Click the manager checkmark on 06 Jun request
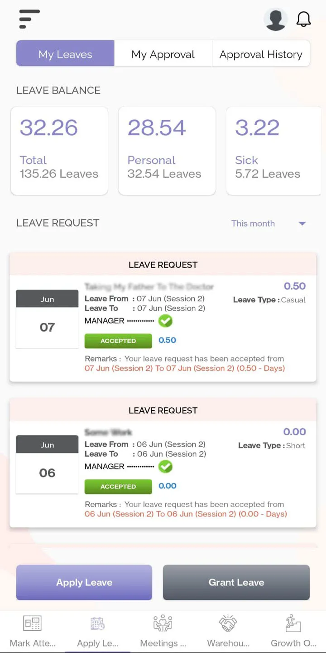This screenshot has height=653, width=326. point(165,467)
